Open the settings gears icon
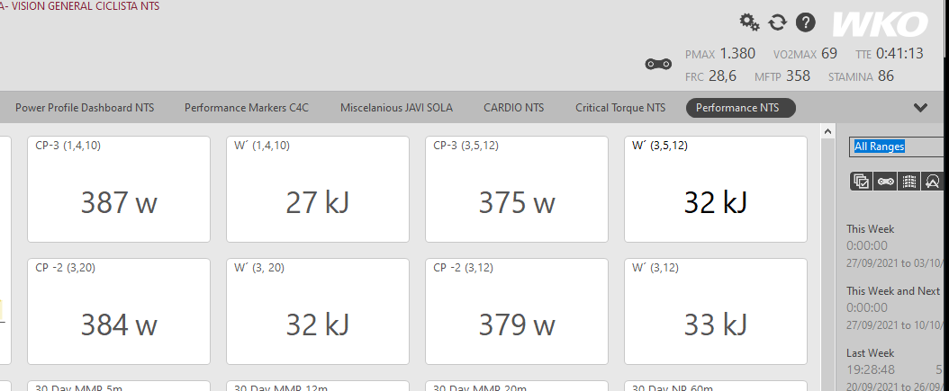Image resolution: width=949 pixels, height=391 pixels. (x=750, y=23)
